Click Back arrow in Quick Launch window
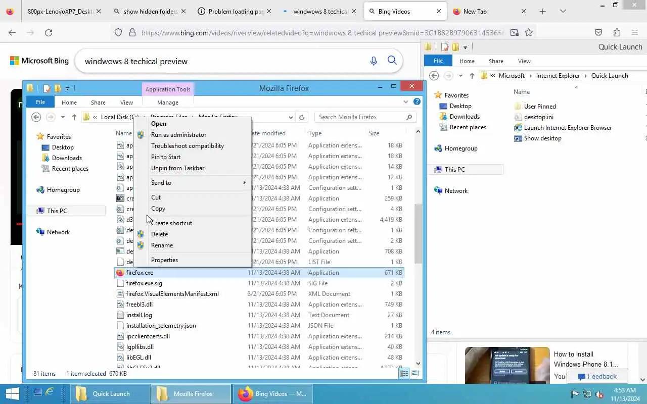 tap(434, 76)
